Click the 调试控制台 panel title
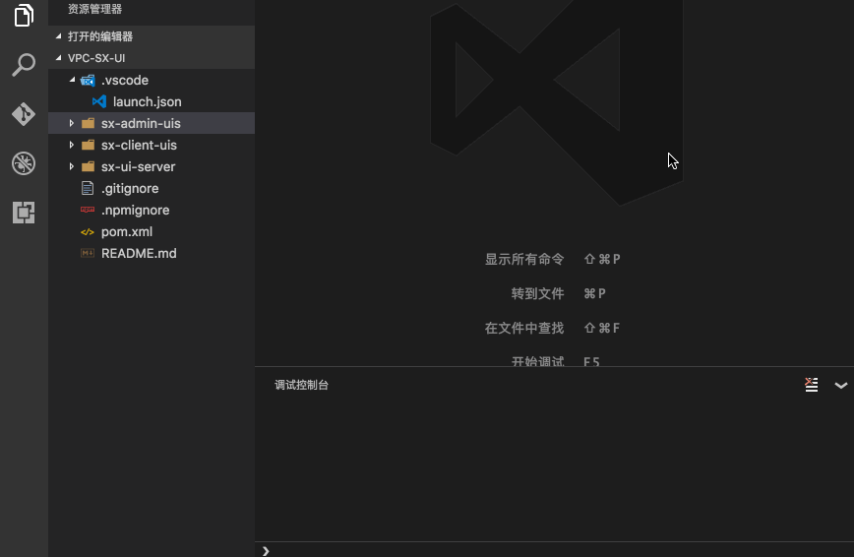Viewport: 854px width, 557px height. 301,386
